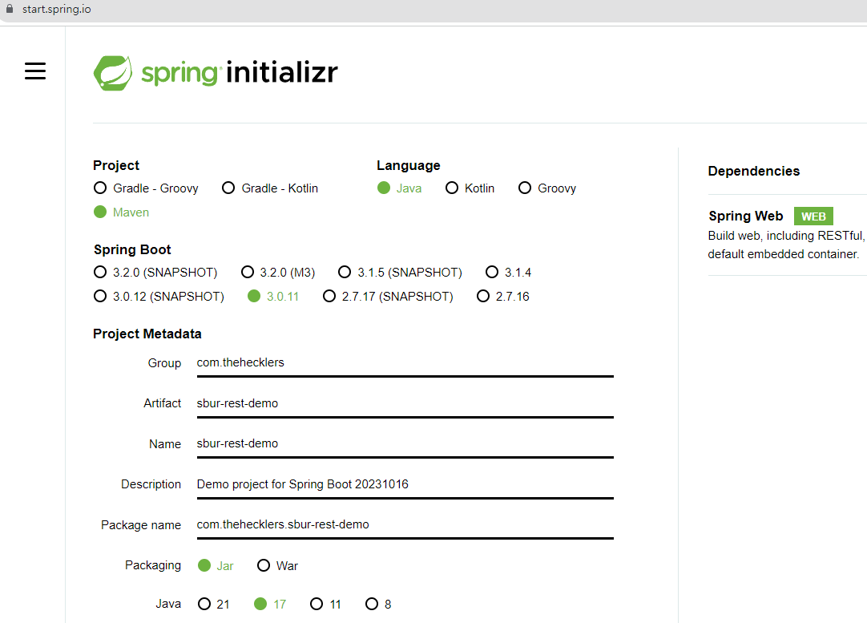
Task: Select Spring Boot 2.7.17 (SNAPSHOT)
Action: (388, 296)
